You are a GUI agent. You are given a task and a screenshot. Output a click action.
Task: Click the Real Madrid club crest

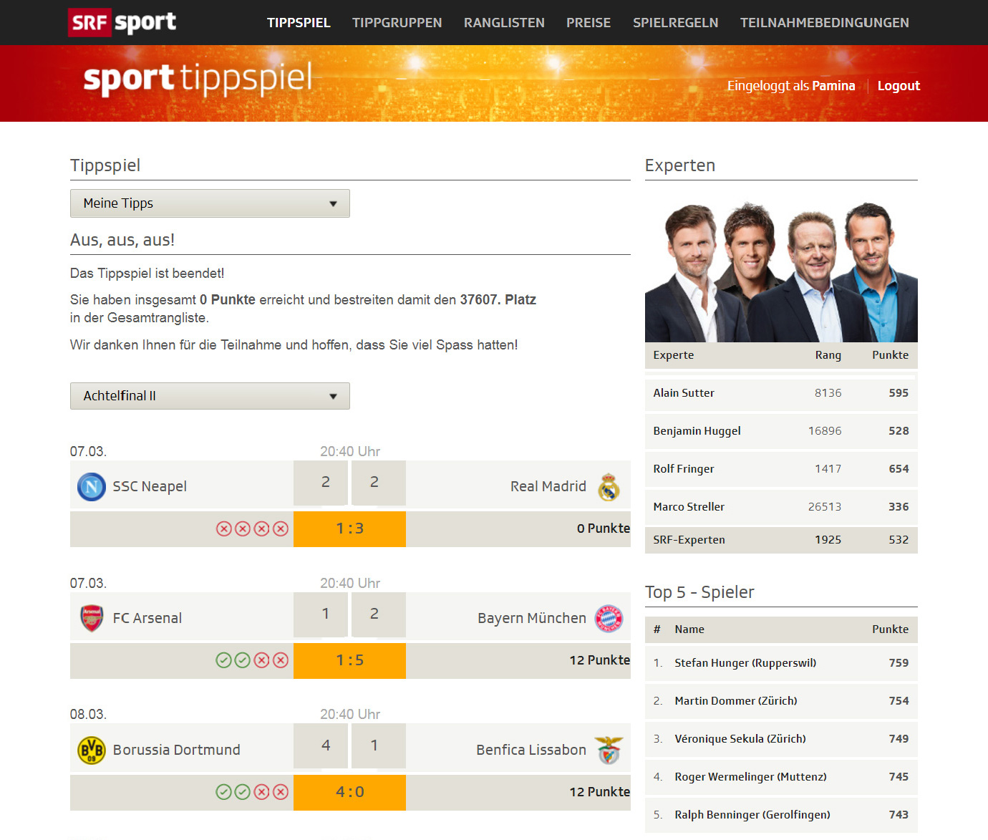pyautogui.click(x=609, y=487)
